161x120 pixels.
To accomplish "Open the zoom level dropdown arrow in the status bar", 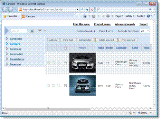I will [151, 113].
